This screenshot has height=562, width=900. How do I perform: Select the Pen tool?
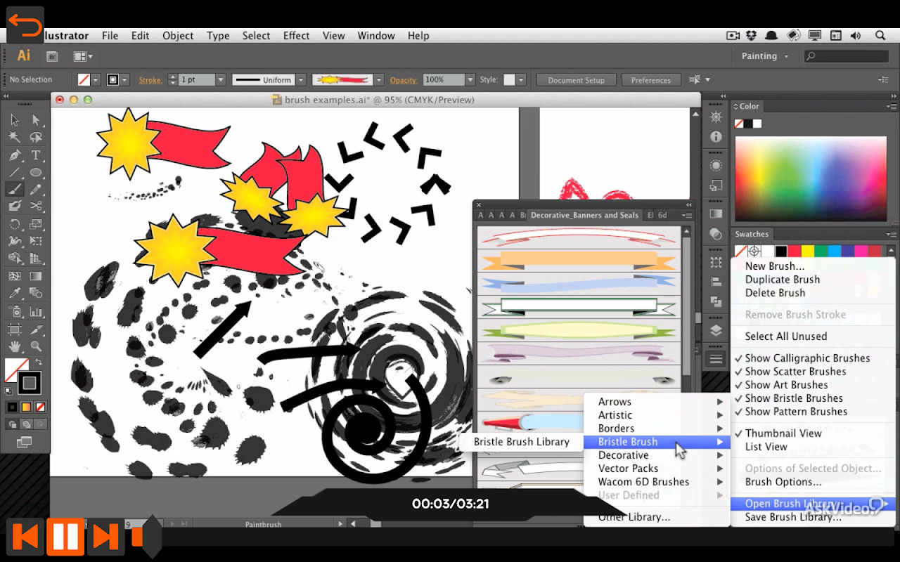tap(15, 155)
